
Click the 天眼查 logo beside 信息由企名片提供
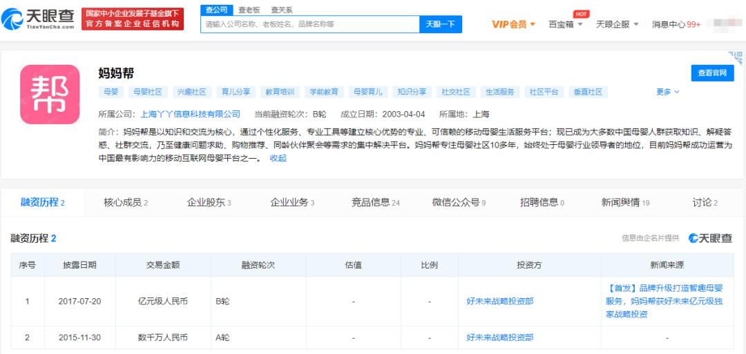tap(710, 239)
